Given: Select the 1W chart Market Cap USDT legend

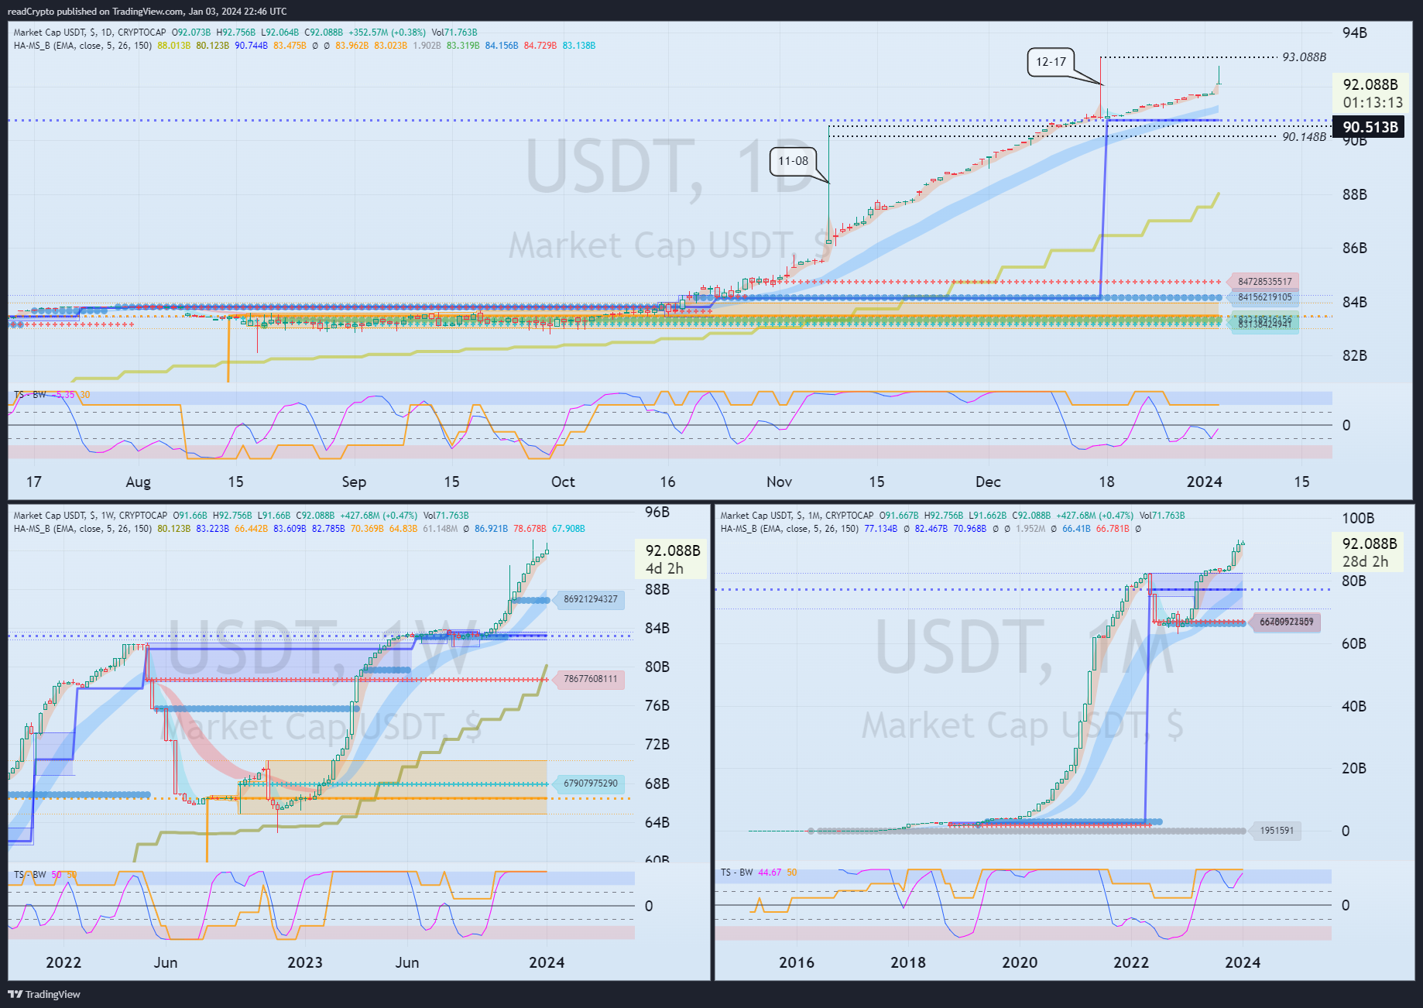Looking at the screenshot, I should [x=241, y=516].
